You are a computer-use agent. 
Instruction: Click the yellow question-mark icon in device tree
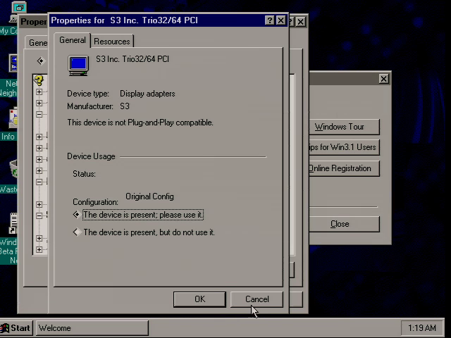coord(39,80)
